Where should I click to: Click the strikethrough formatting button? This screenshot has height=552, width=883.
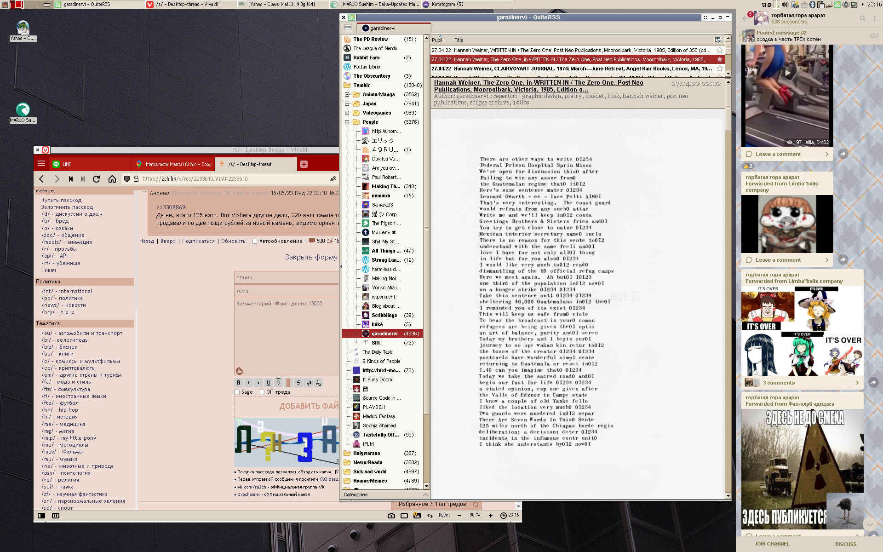pyautogui.click(x=298, y=383)
